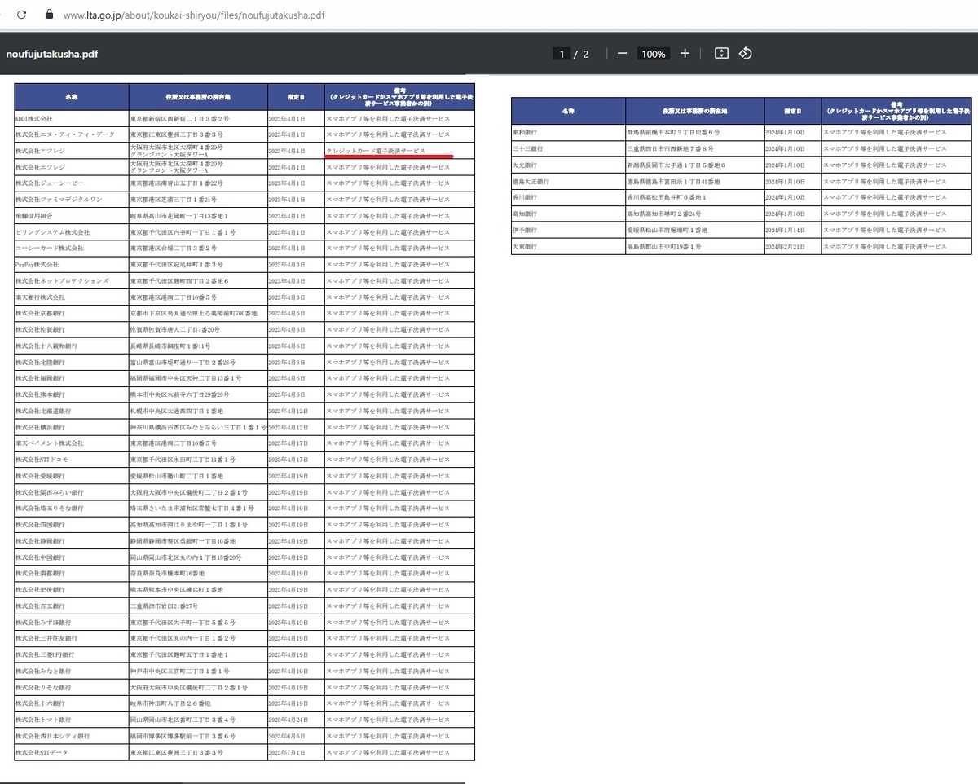Click the 株式会社NTTドコモ cell
This screenshot has height=784, width=978.
click(72, 460)
